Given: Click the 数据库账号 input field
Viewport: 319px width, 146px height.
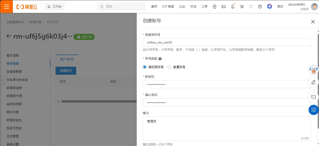Looking at the screenshot, I should 227,42.
